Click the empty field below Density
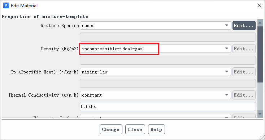 click(168, 60)
